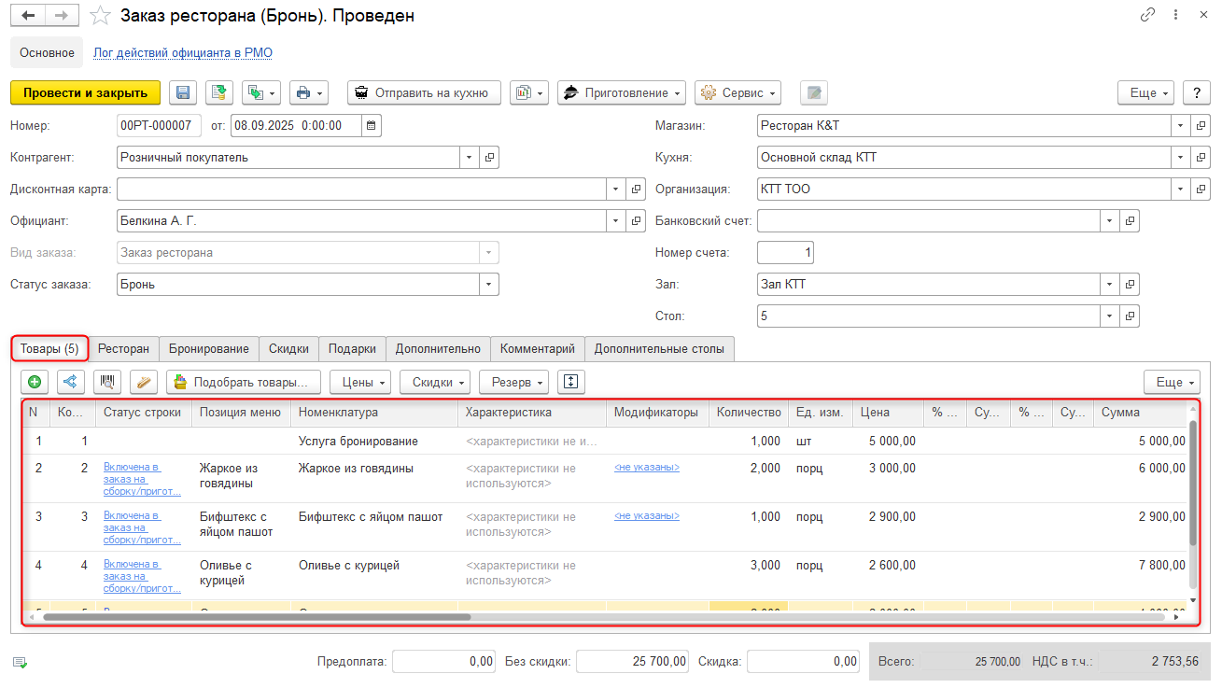Open Дисконтная карта record with open icon
This screenshot has height=688, width=1222.
[636, 190]
